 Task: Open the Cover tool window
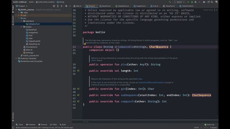point(19,125)
